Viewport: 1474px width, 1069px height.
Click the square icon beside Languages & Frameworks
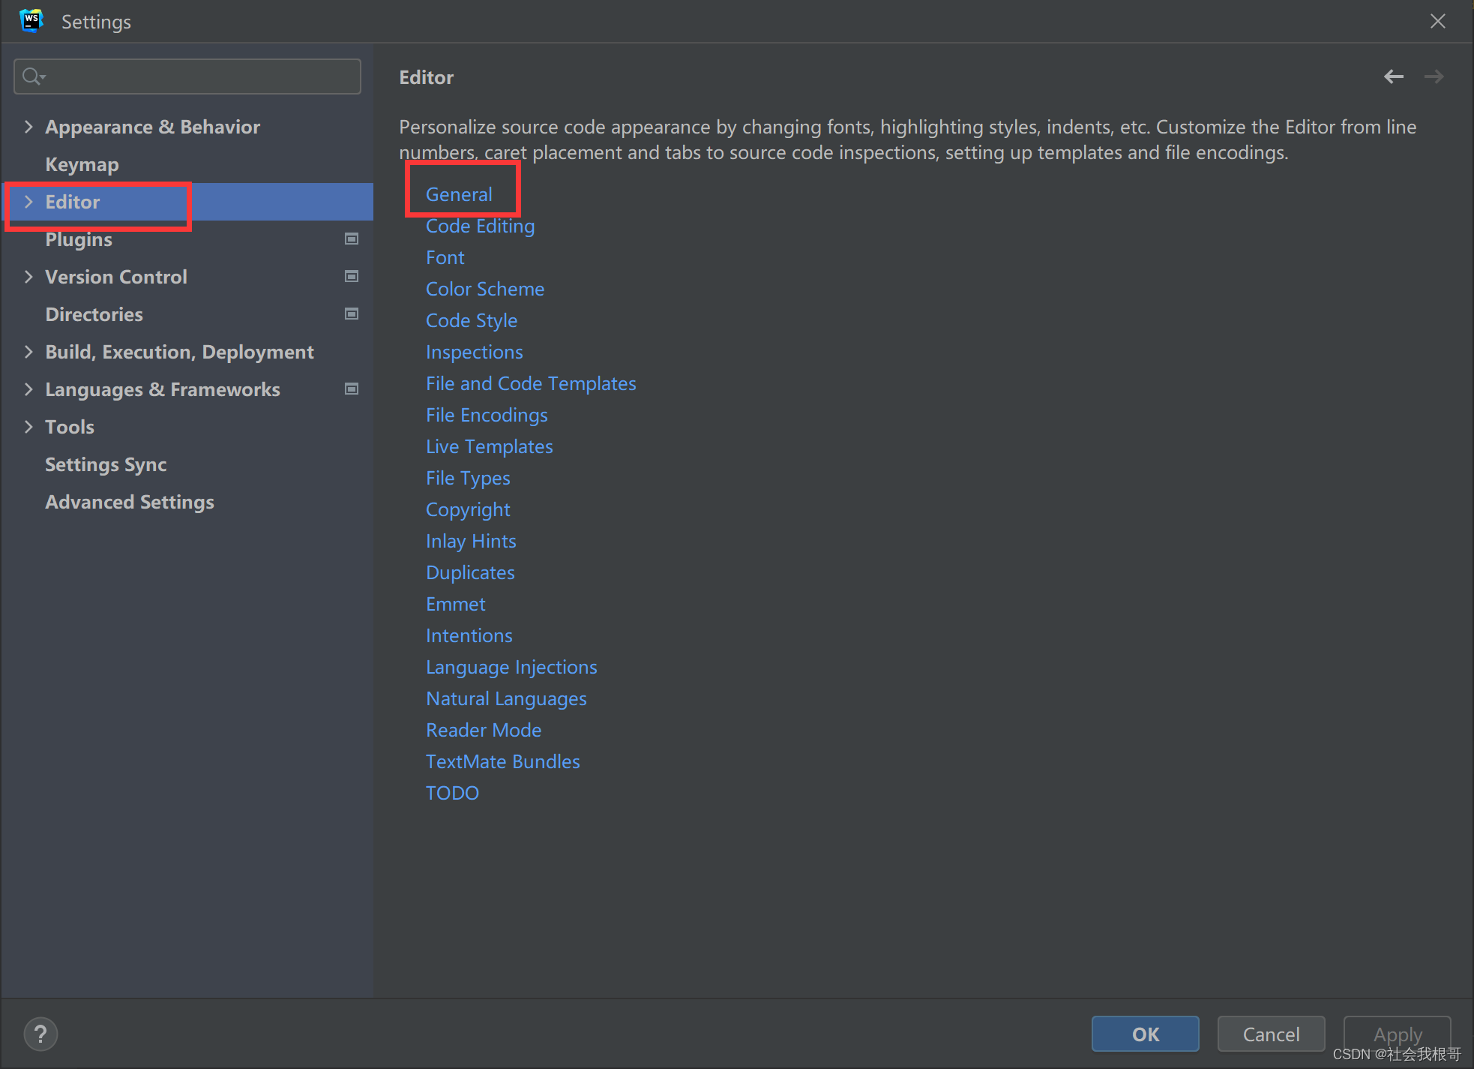pos(351,389)
